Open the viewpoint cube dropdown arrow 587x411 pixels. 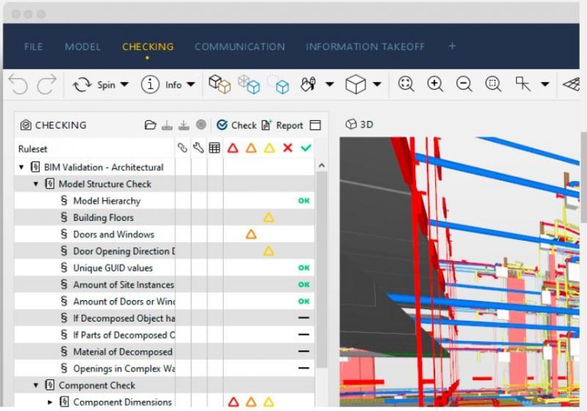pos(377,84)
